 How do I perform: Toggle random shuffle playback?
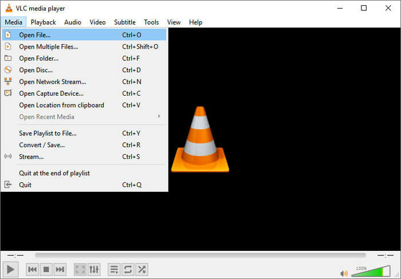141,269
